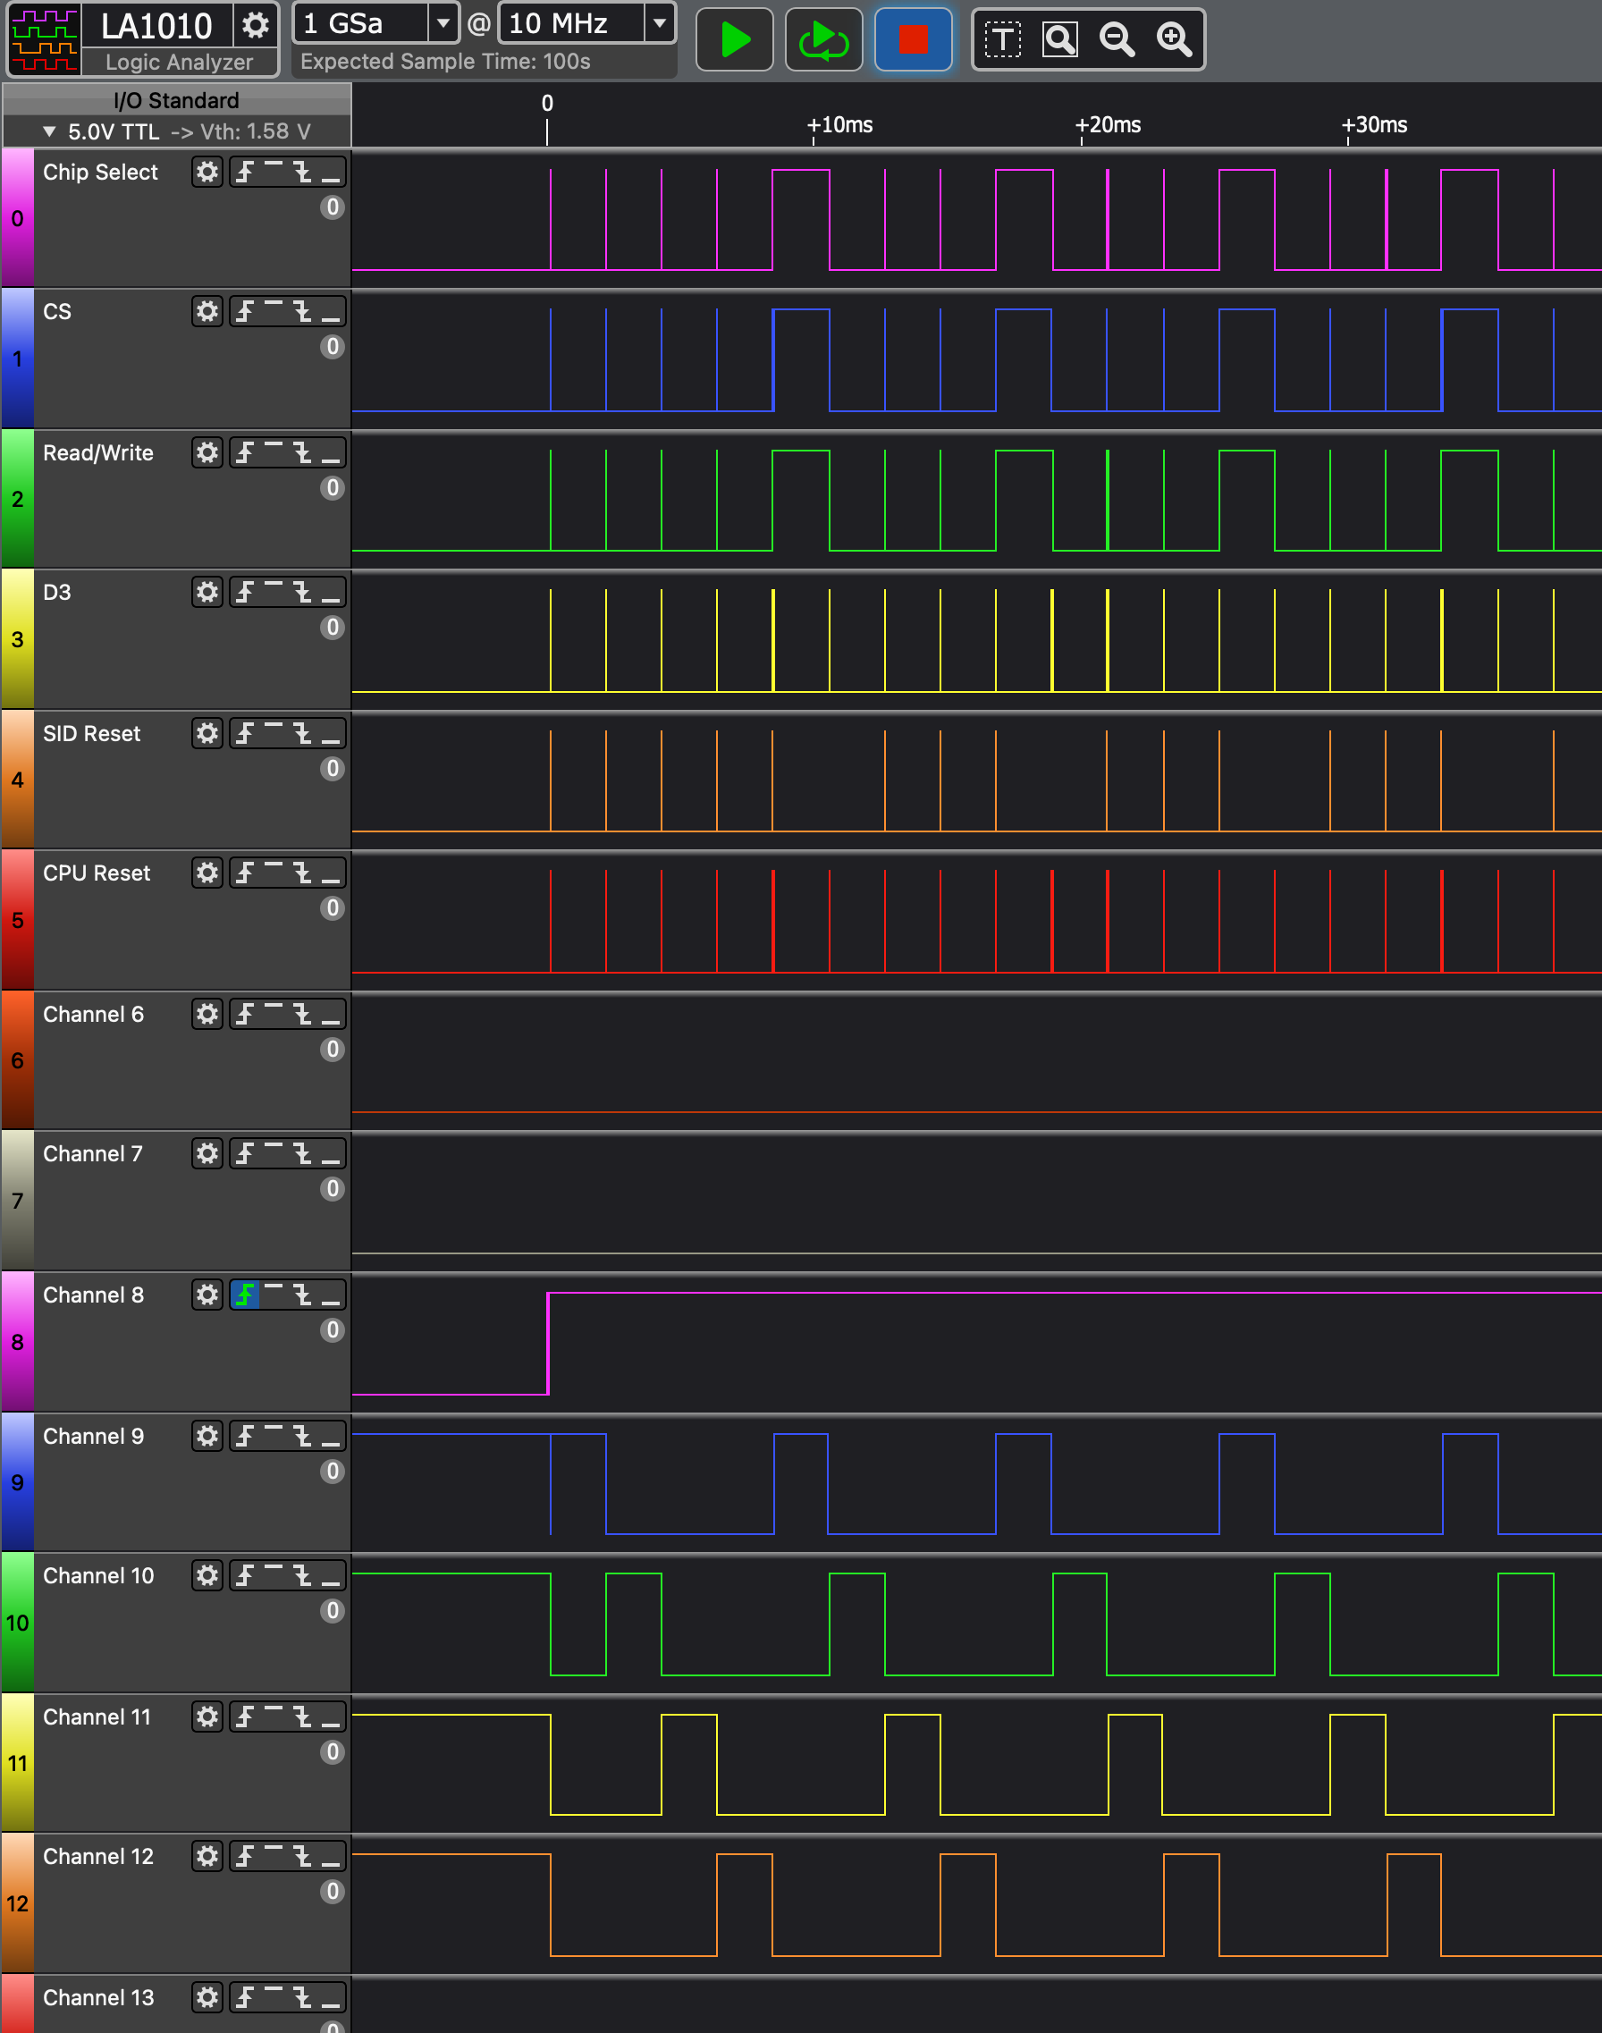
Task: Click the LA1010 logic analyzer waveform logo
Action: pos(43,40)
